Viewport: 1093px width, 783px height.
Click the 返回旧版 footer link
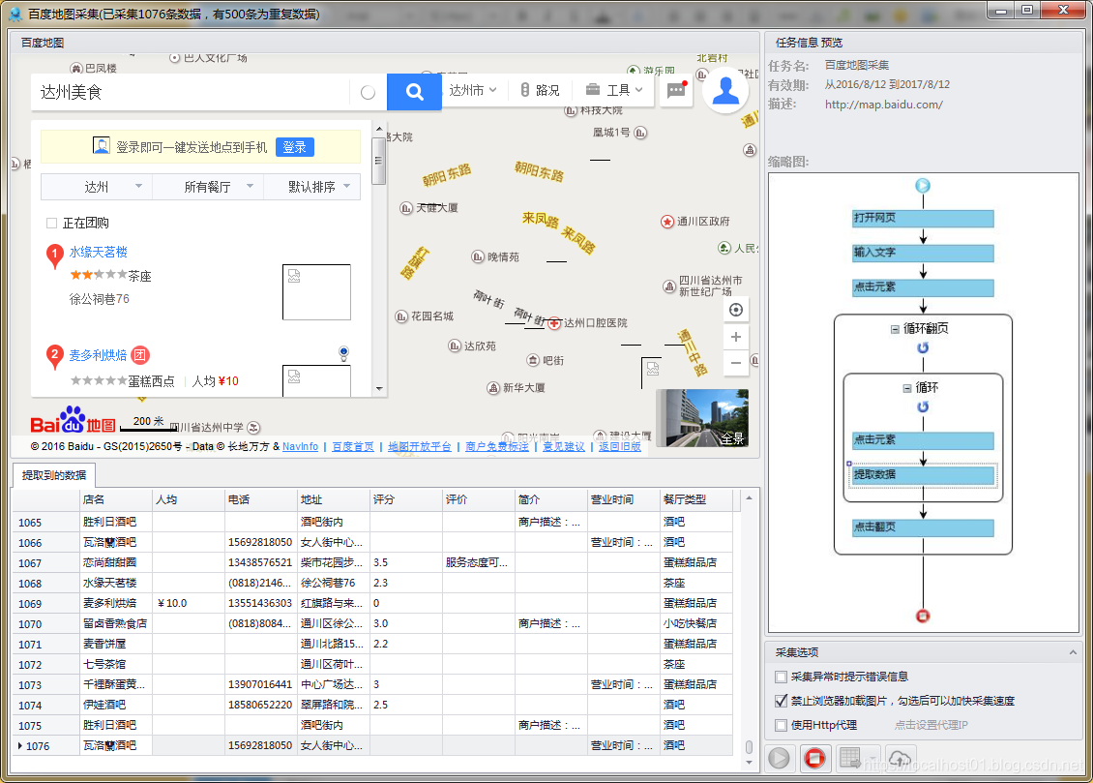620,447
